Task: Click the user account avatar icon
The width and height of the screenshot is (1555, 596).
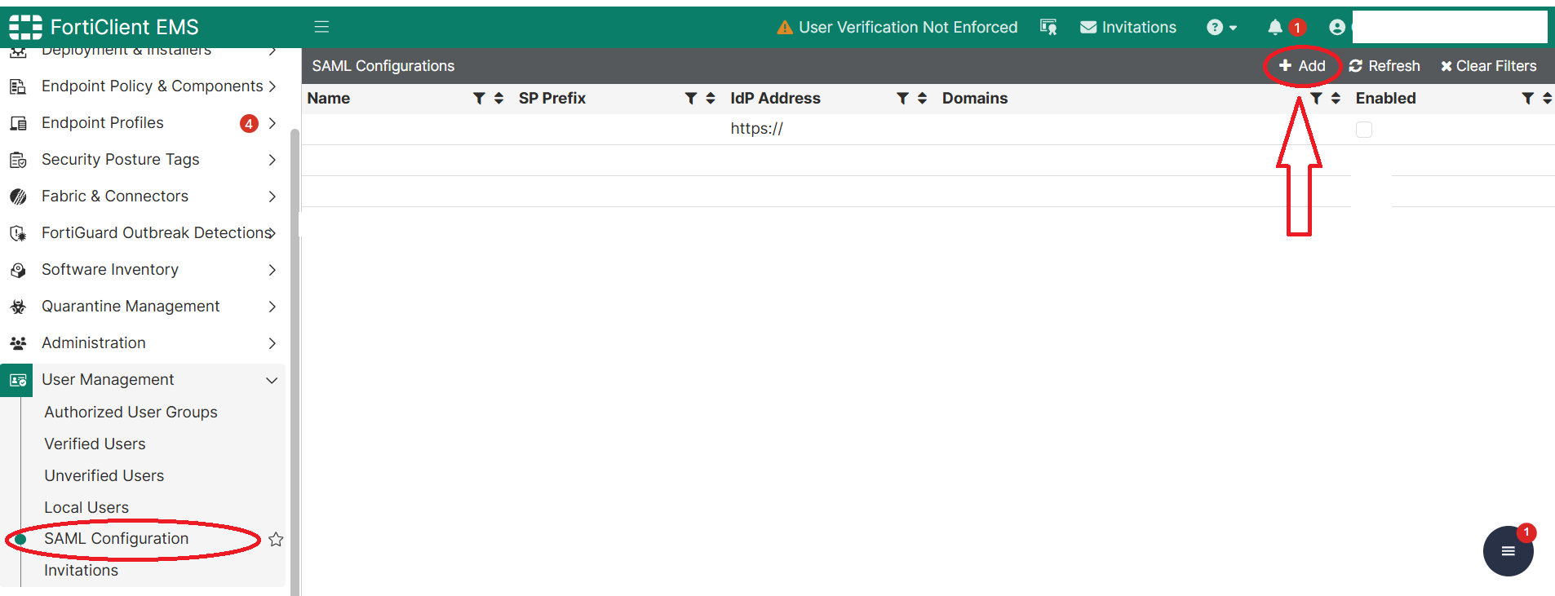Action: pos(1336,27)
